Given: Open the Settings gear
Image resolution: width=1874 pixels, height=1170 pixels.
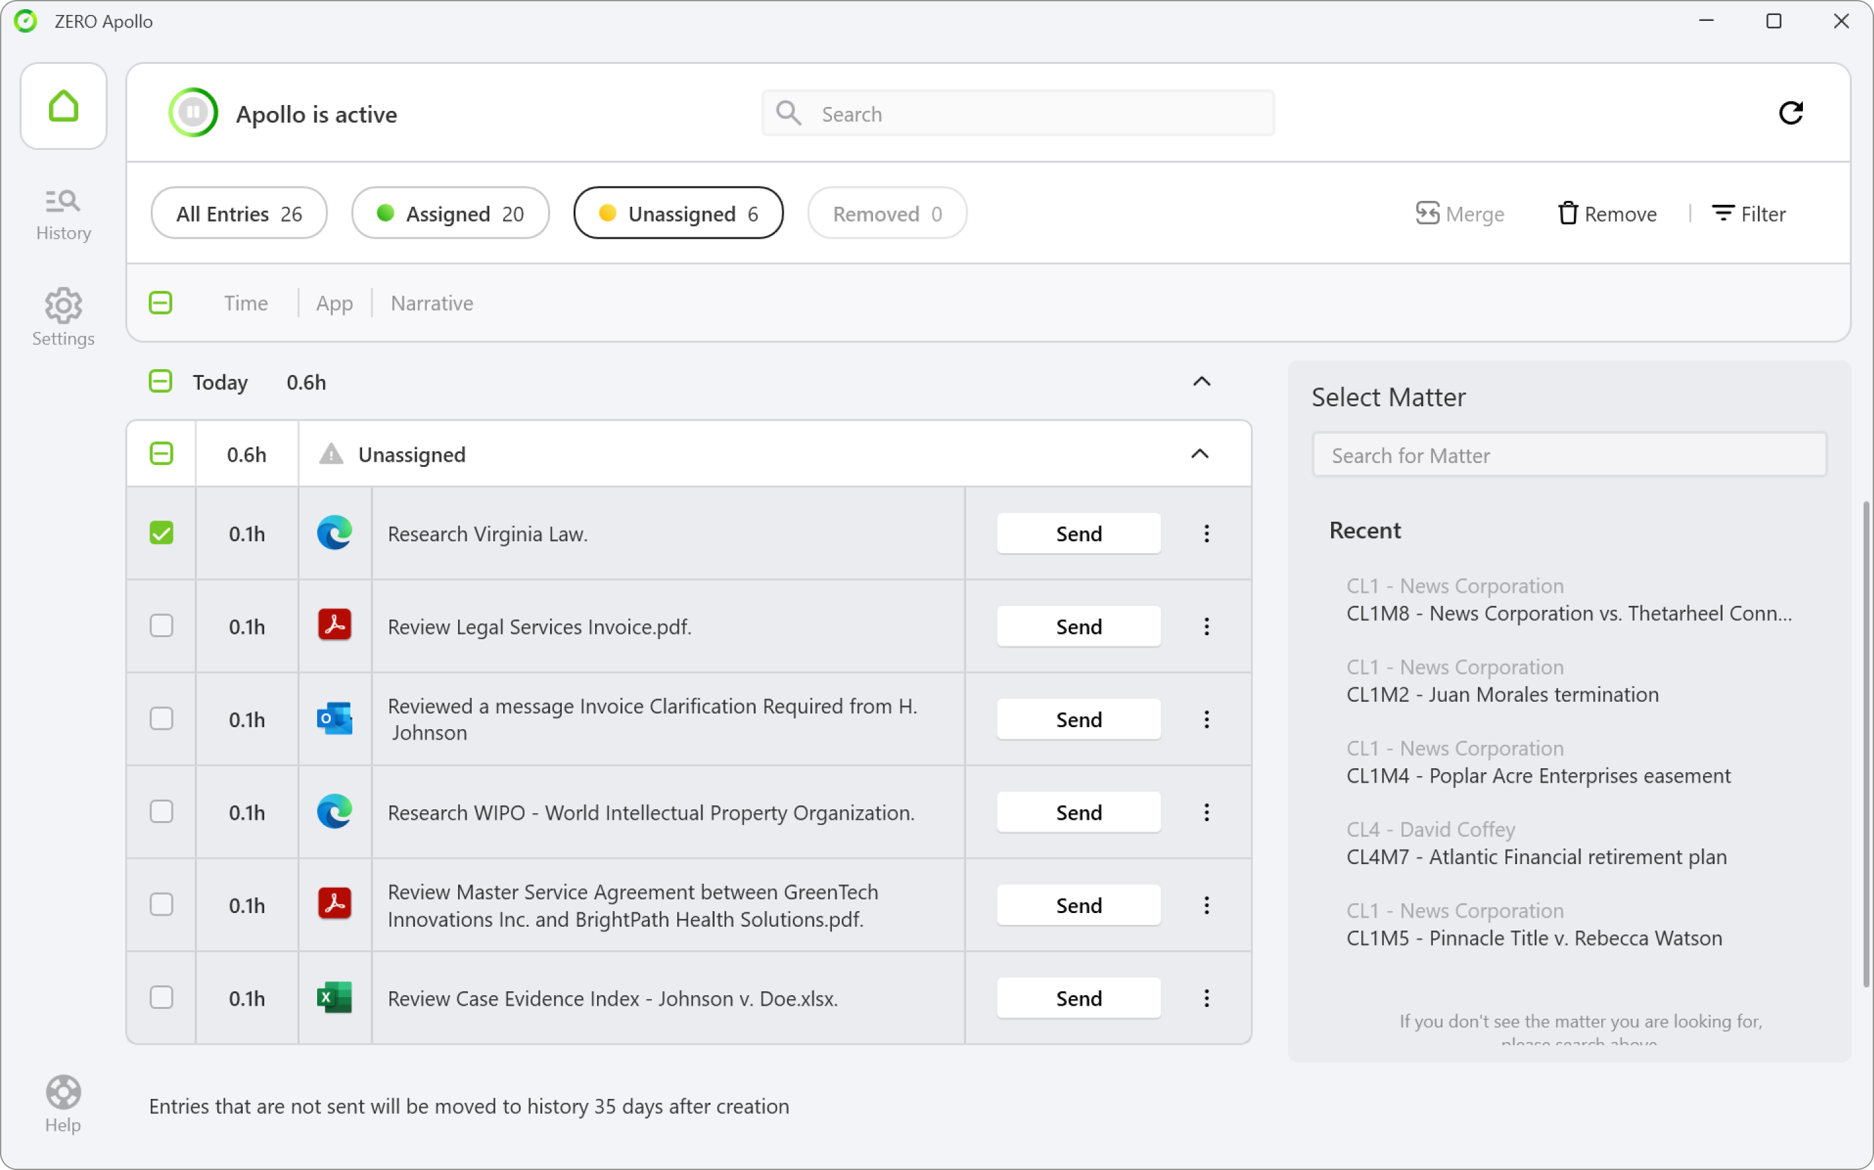Looking at the screenshot, I should point(63,317).
